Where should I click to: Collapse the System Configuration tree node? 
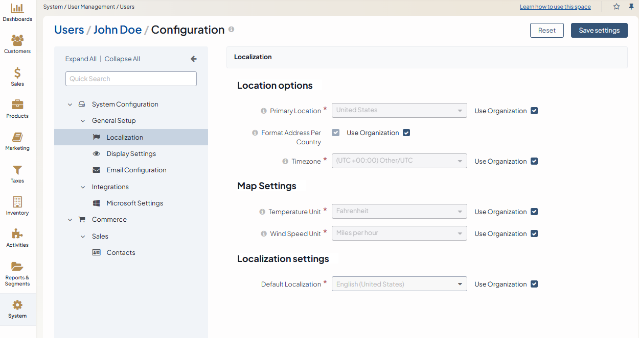[x=70, y=105]
